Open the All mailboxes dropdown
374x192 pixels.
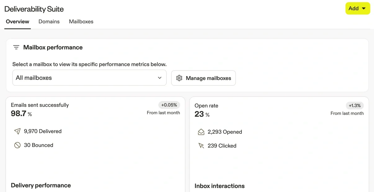(89, 78)
